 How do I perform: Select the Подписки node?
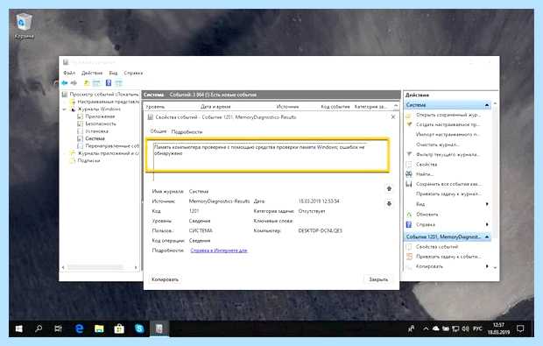[x=88, y=160]
